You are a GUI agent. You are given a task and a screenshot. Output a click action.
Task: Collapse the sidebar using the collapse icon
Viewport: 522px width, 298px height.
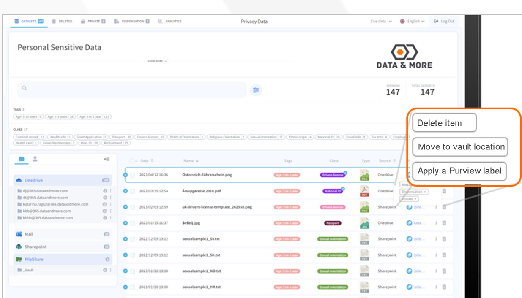107,159
